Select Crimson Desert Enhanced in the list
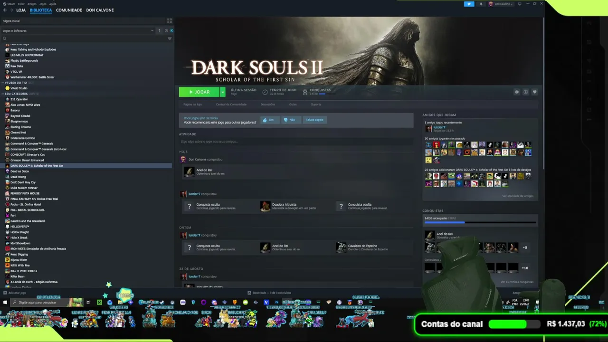 click(x=27, y=160)
